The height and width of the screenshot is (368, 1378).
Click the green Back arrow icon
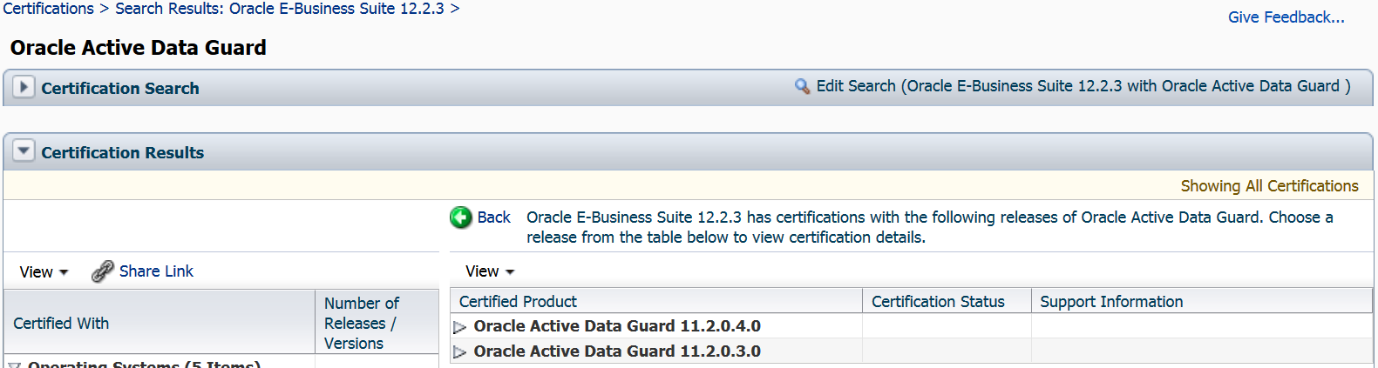(460, 217)
